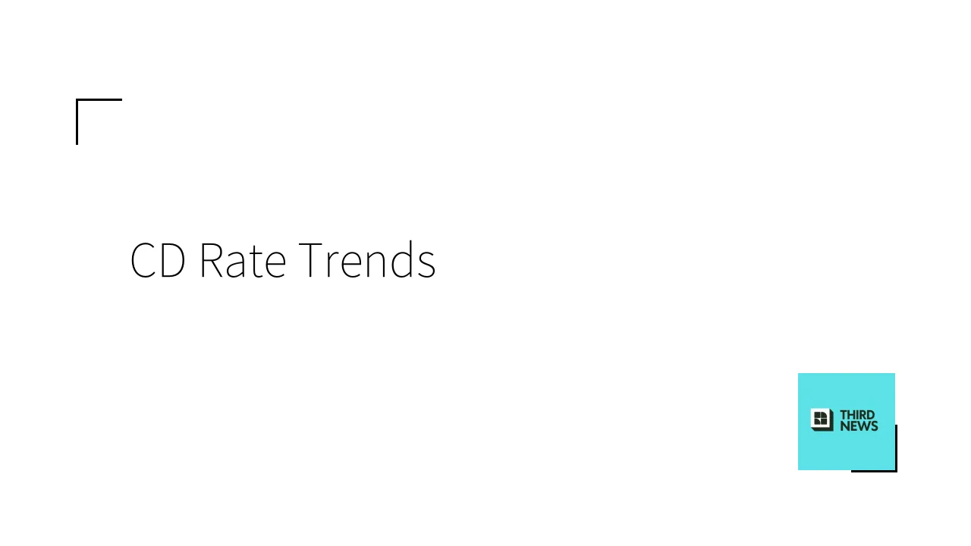
Task: Click the final letter s of Trends
Action: (428, 265)
